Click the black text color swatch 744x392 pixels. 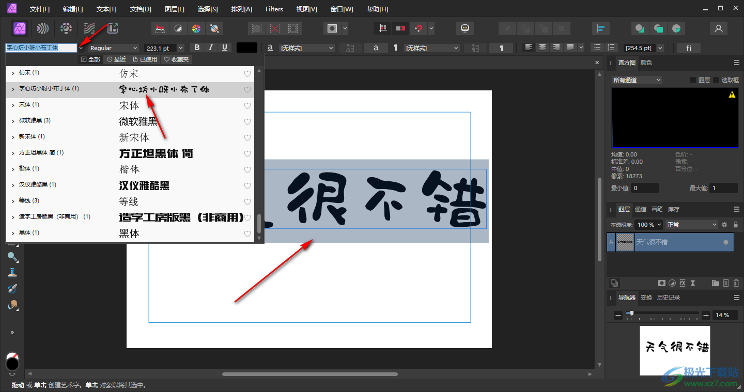246,48
